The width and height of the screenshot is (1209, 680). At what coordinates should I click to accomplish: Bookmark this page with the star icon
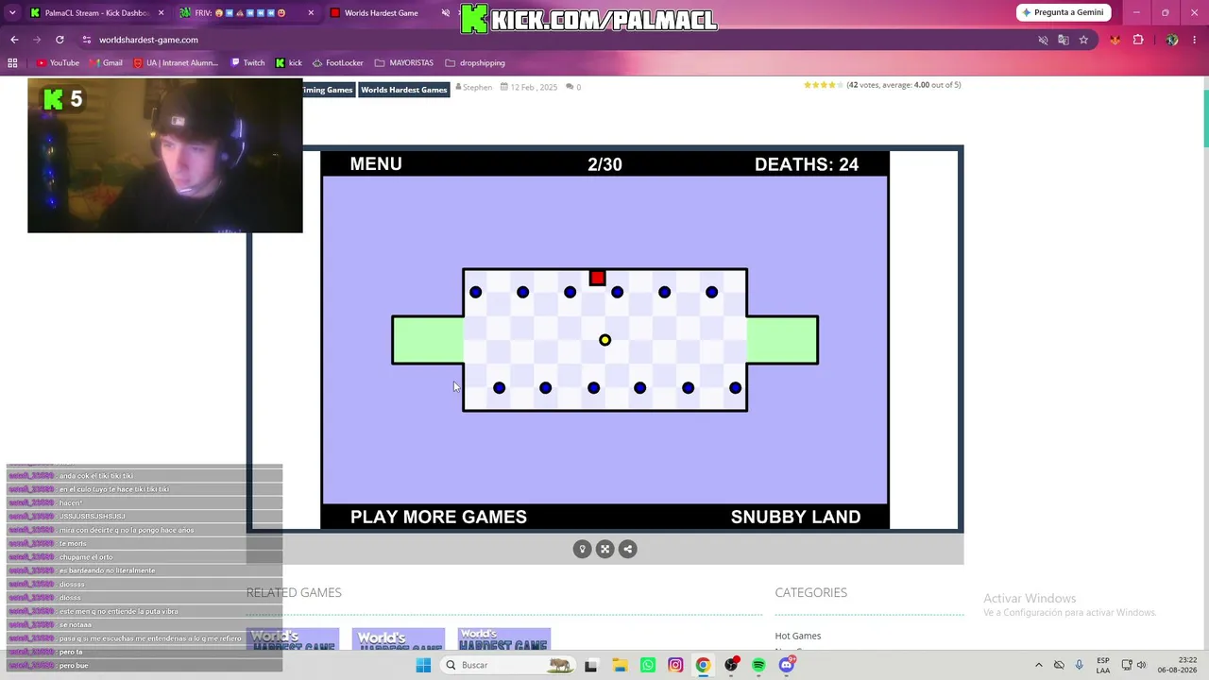point(1083,40)
